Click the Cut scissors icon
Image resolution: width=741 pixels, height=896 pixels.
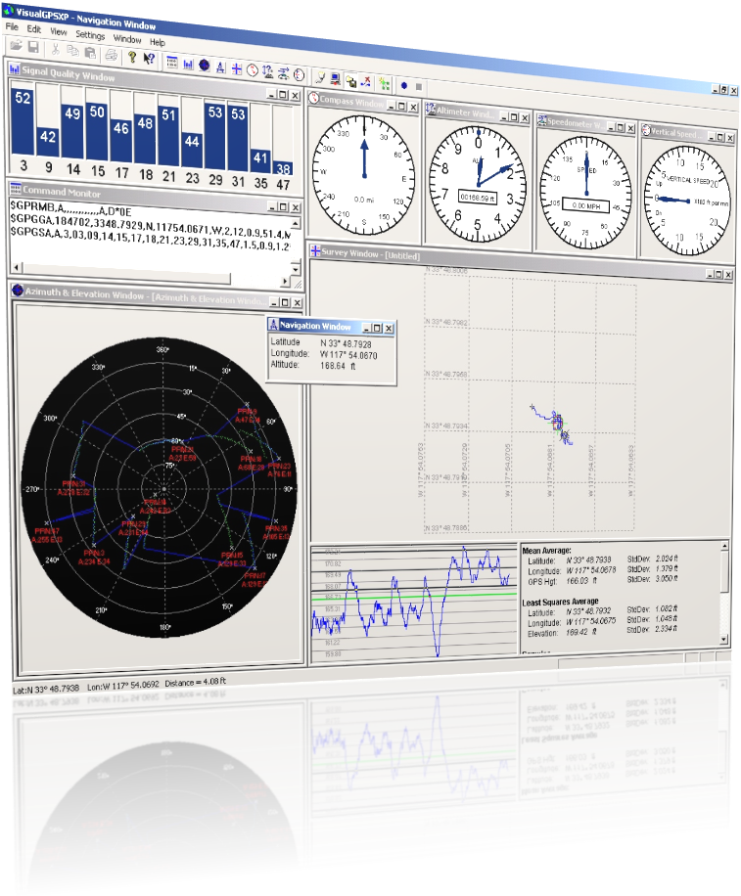pyautogui.click(x=56, y=49)
